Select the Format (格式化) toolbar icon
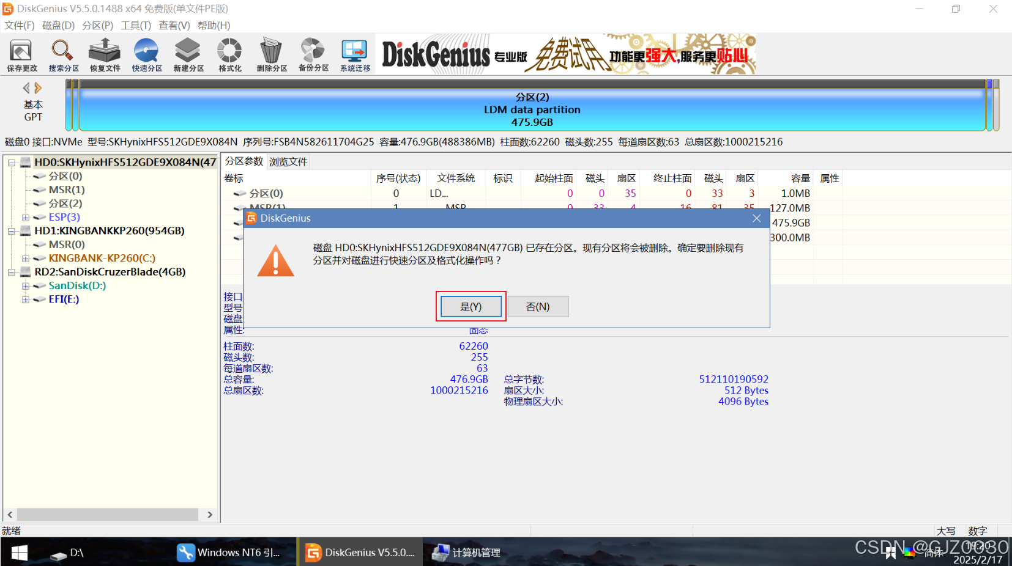Image resolution: width=1012 pixels, height=566 pixels. click(230, 55)
